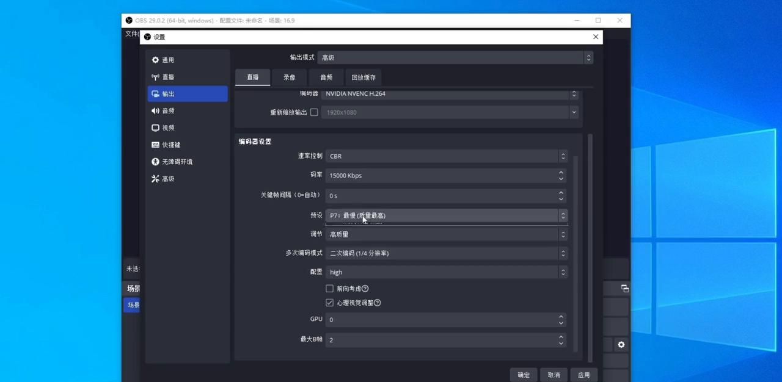Image resolution: width=782 pixels, height=382 pixels.
Task: Open the 多次编码模式 dropdown
Action: point(447,253)
